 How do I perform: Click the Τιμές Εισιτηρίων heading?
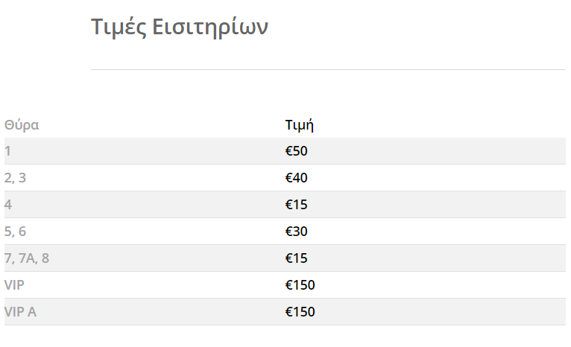[180, 28]
